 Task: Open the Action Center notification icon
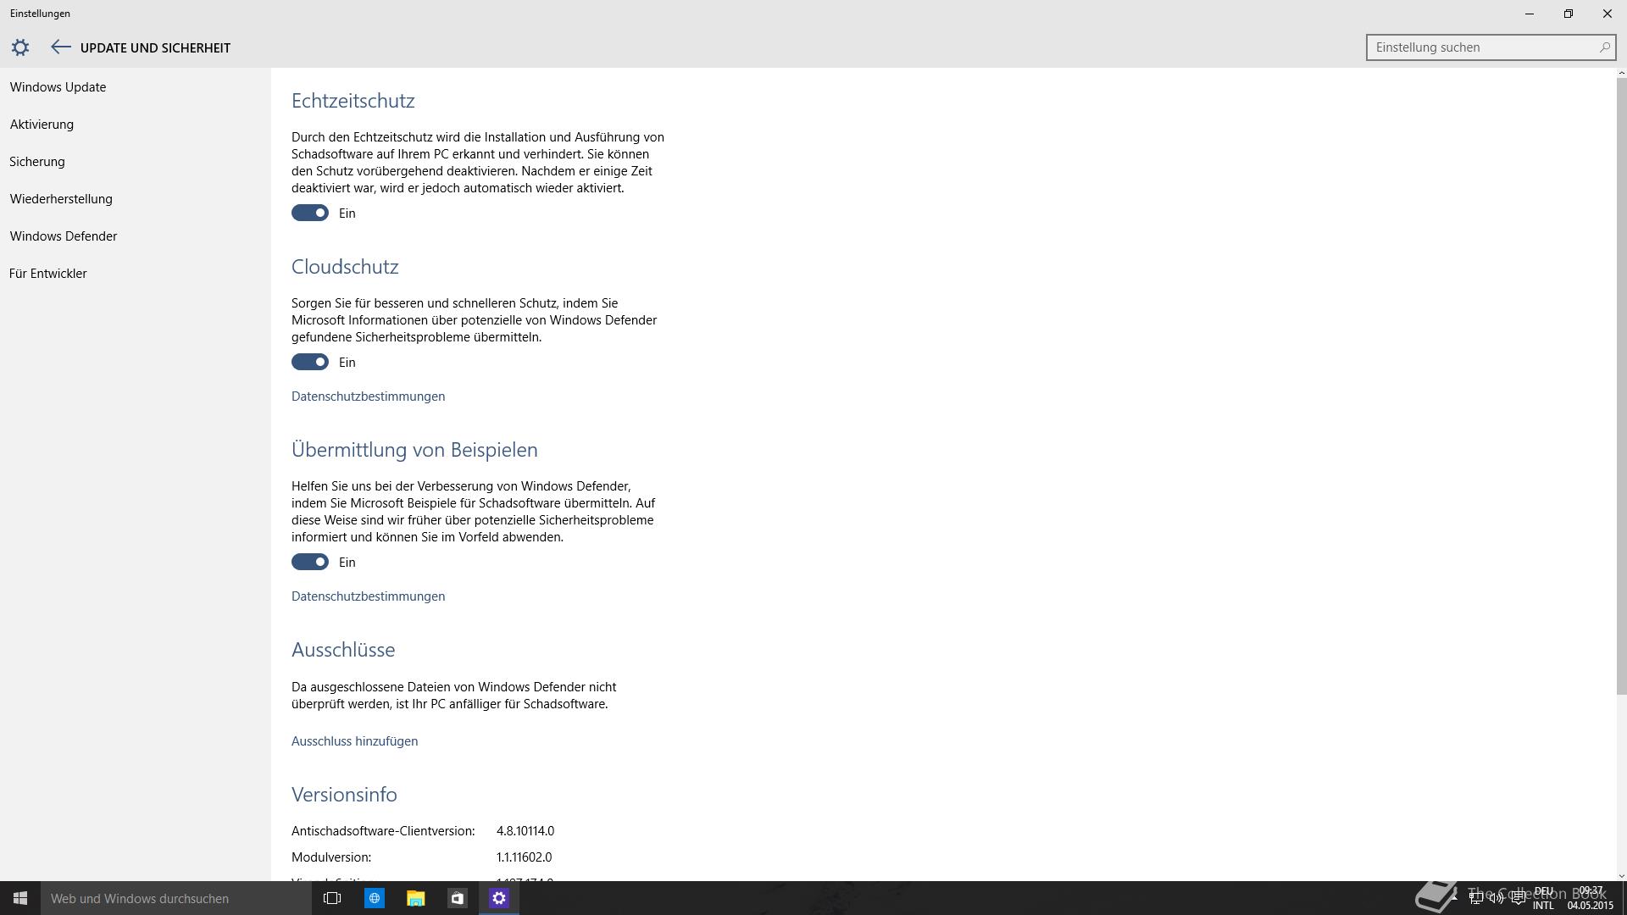click(x=1518, y=898)
